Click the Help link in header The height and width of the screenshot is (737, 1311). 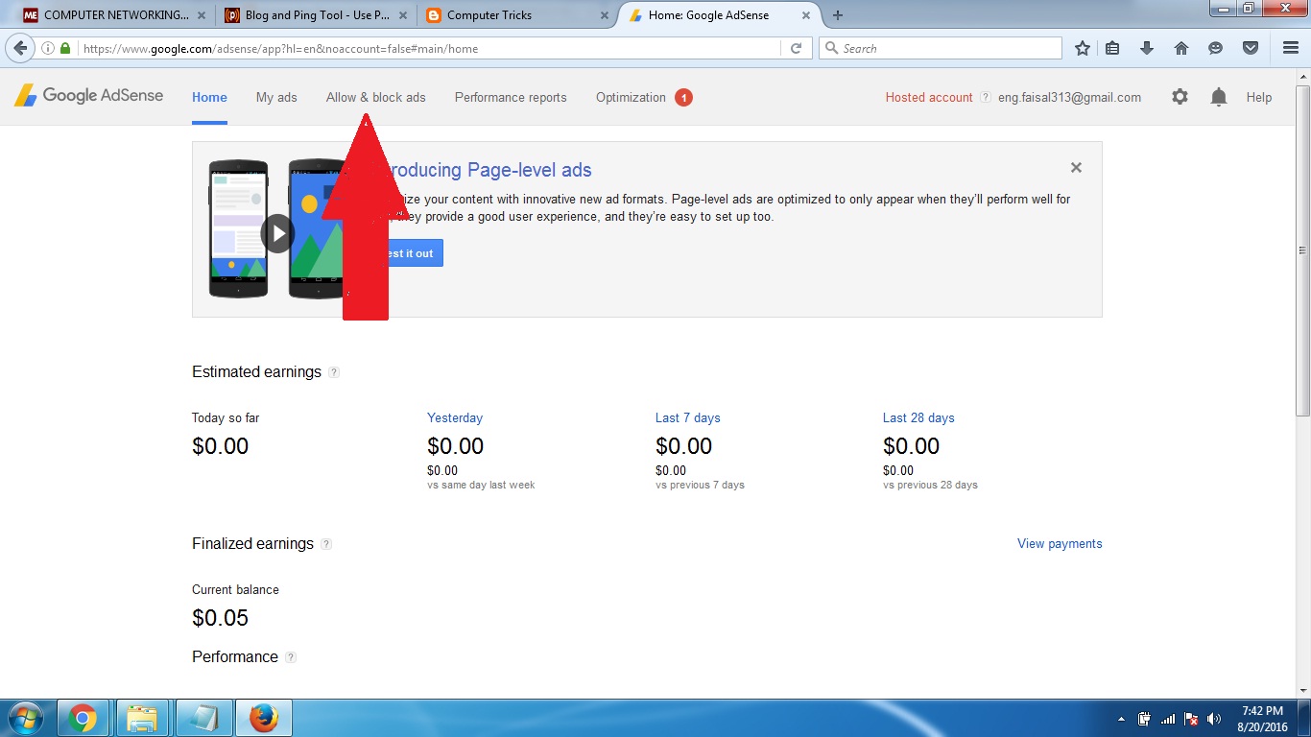point(1259,97)
